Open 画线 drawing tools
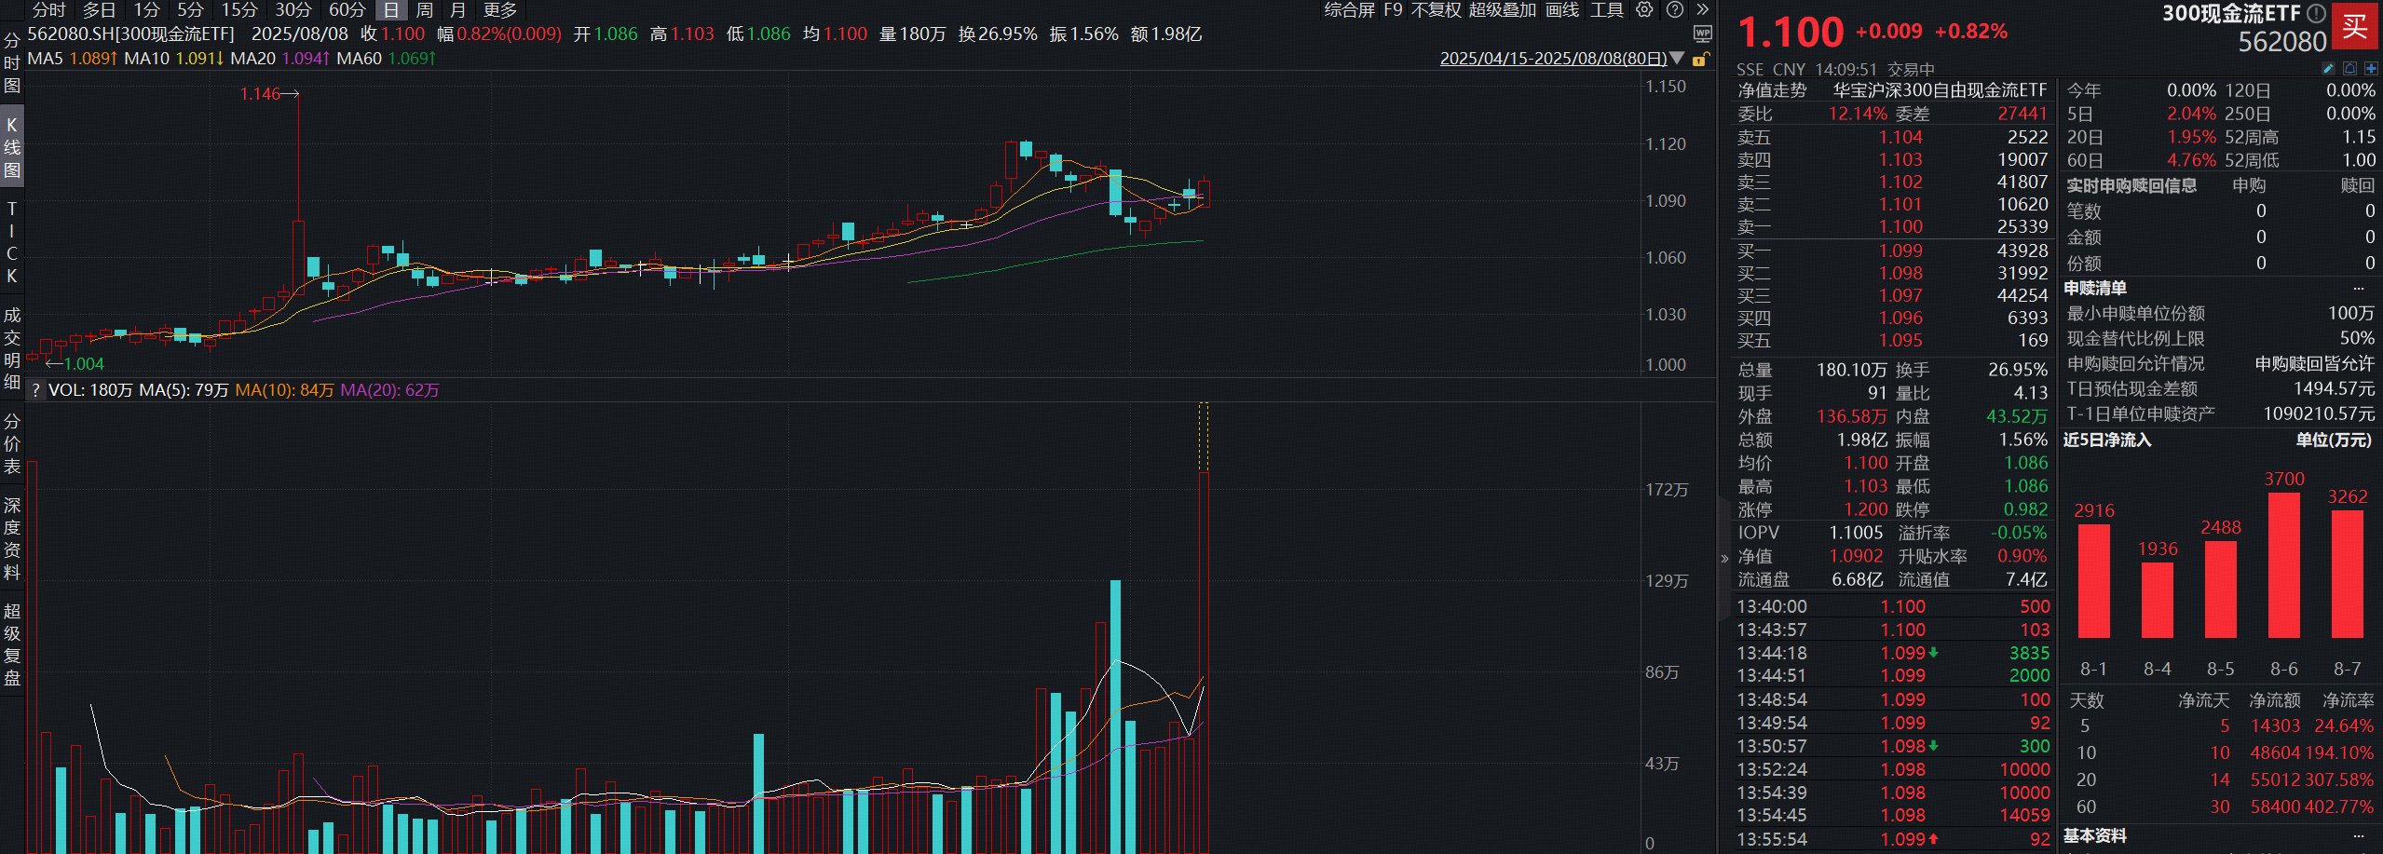2383x854 pixels. 1562,9
